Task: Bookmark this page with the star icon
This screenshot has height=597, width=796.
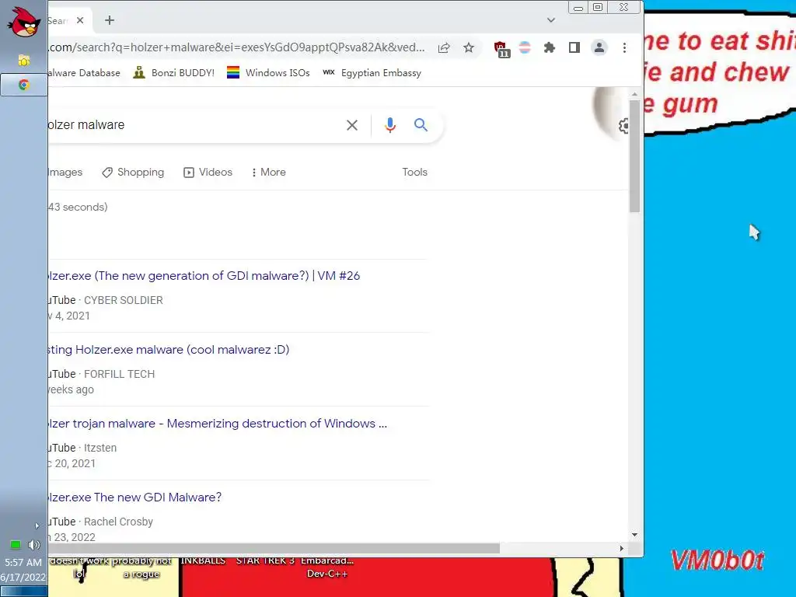Action: (469, 47)
